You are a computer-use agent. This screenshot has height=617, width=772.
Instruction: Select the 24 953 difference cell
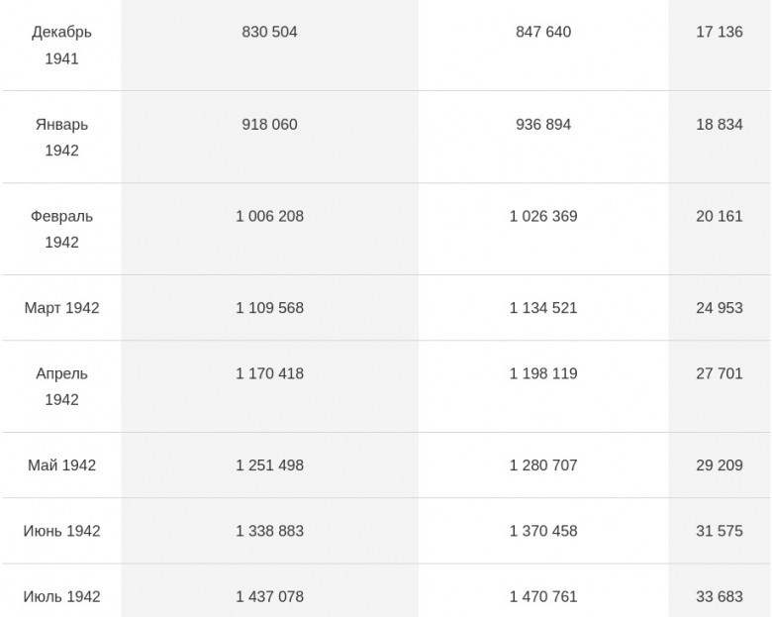720,308
